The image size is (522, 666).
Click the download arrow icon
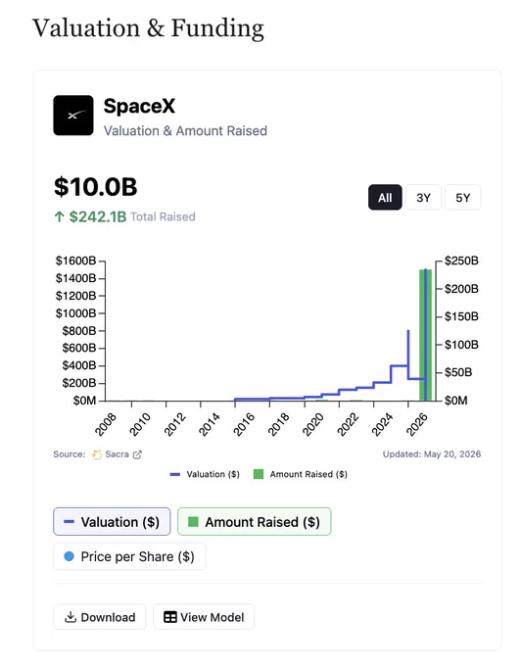tap(71, 617)
